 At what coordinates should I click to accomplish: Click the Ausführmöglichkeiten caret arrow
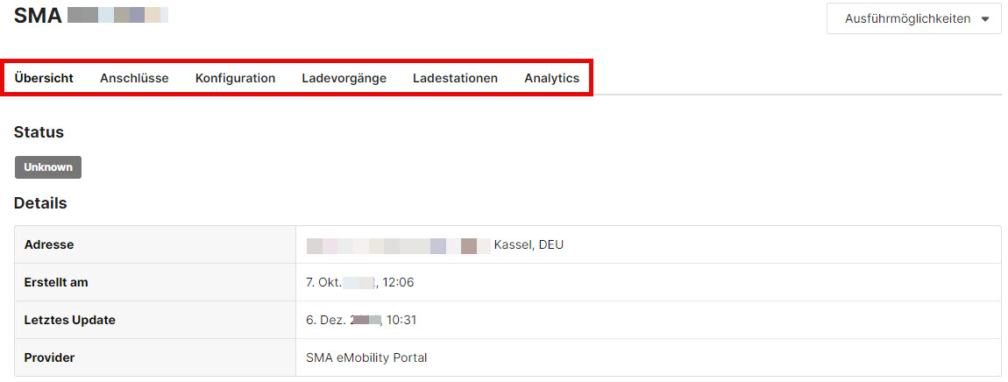point(985,19)
